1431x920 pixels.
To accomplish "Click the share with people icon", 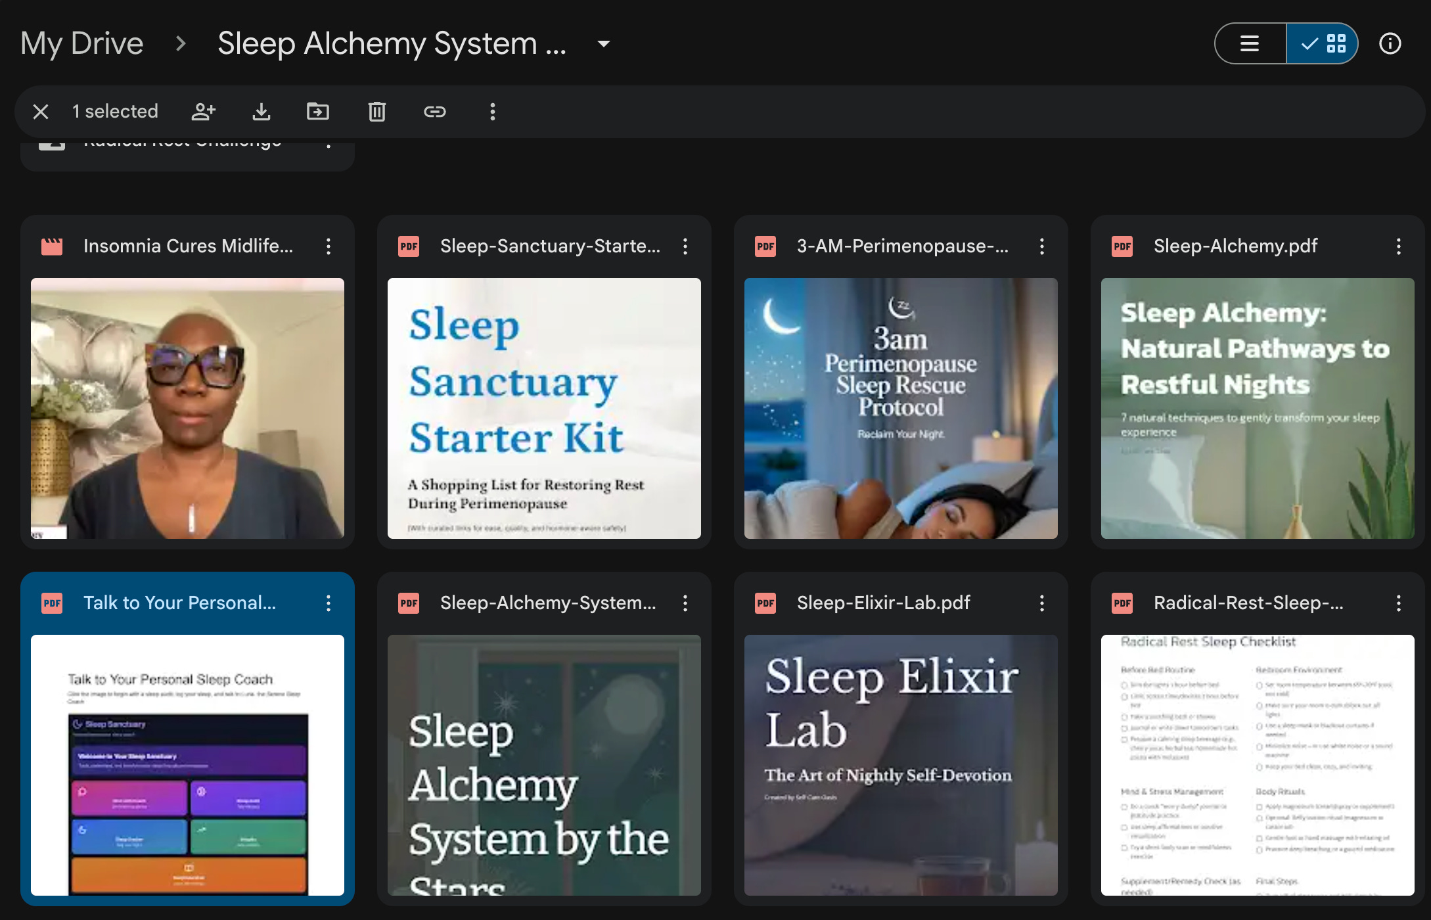I will coord(203,112).
